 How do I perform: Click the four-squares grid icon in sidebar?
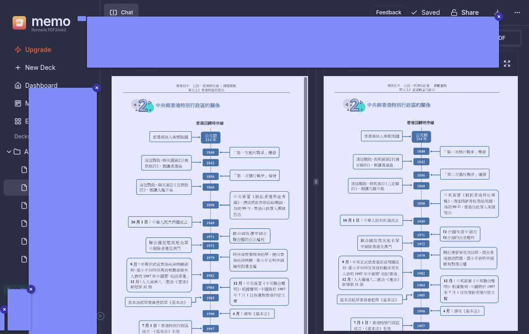point(18,121)
